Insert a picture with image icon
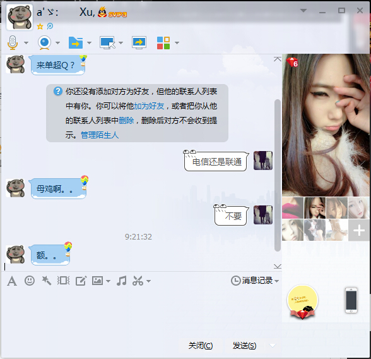The height and width of the screenshot is (359, 371). tap(97, 281)
